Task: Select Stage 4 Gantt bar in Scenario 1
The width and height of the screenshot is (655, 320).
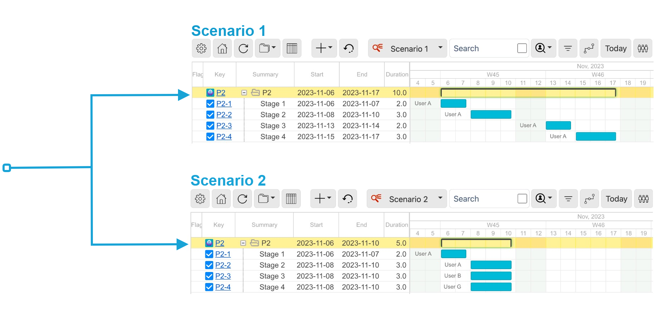Action: tap(596, 137)
